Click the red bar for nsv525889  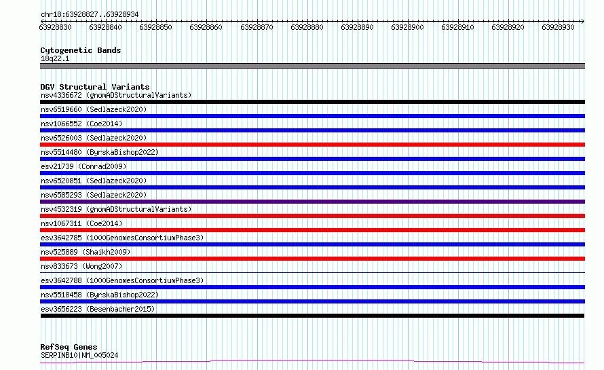pyautogui.click(x=312, y=259)
